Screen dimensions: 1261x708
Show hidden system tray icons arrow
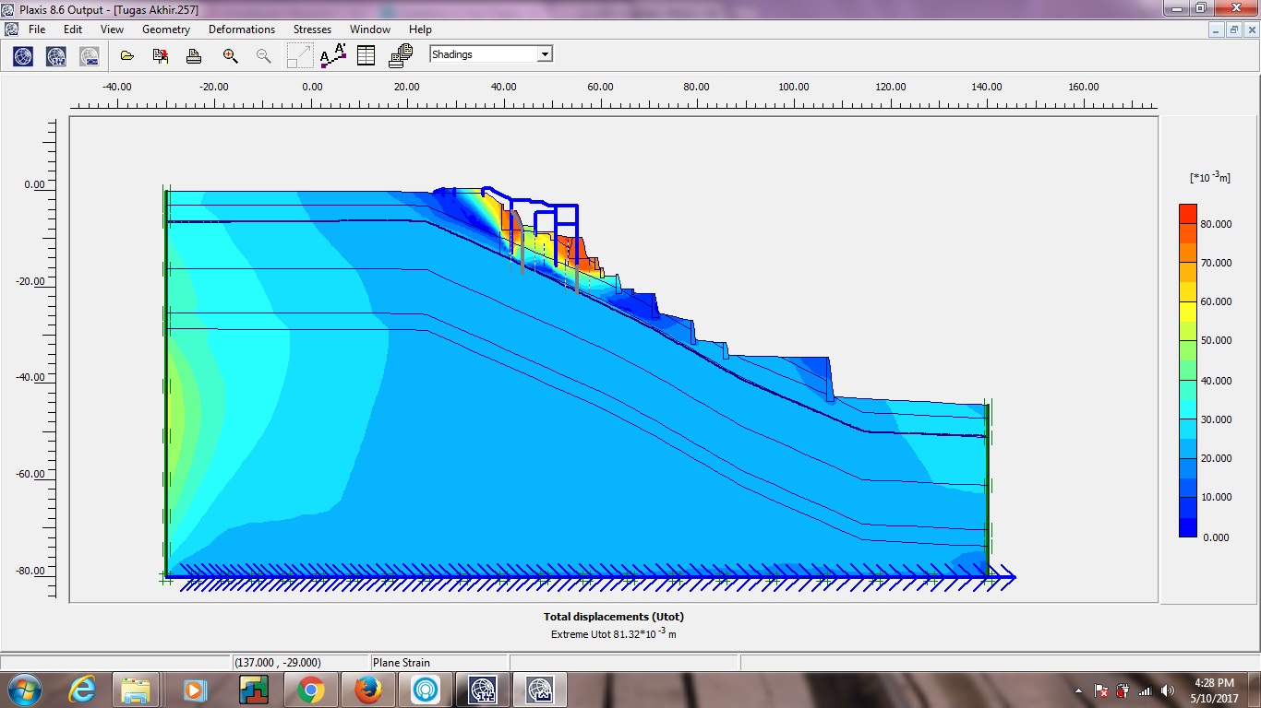pos(1078,690)
